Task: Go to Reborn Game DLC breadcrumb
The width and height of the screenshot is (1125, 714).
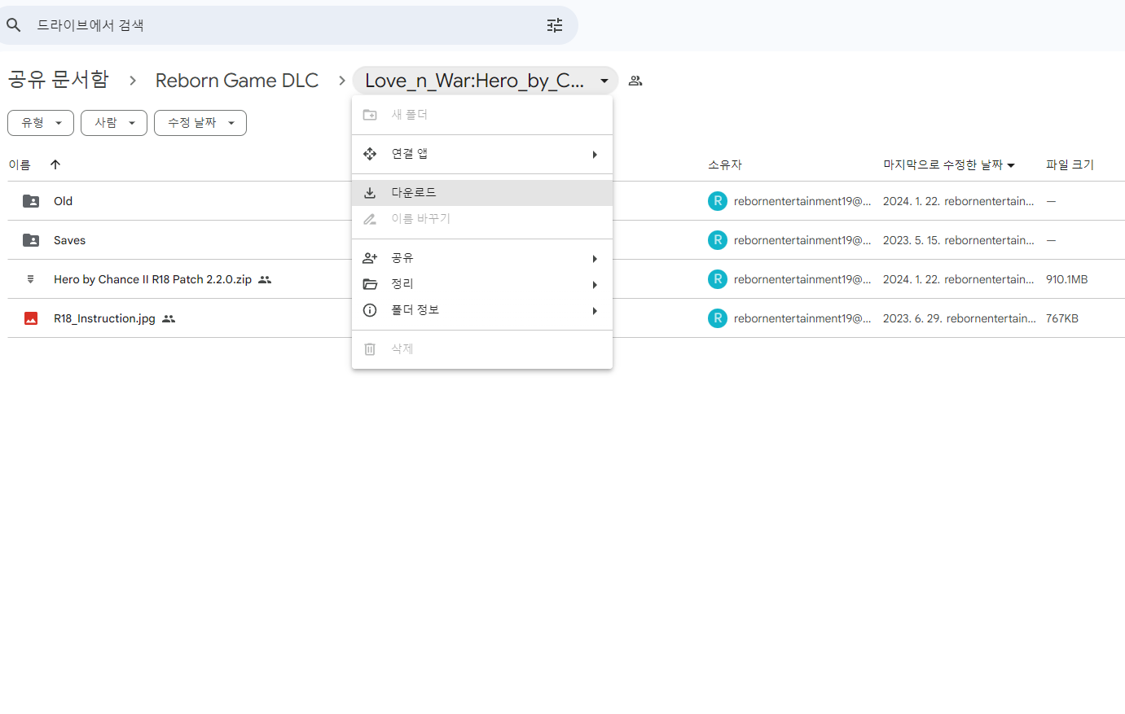Action: tap(236, 81)
